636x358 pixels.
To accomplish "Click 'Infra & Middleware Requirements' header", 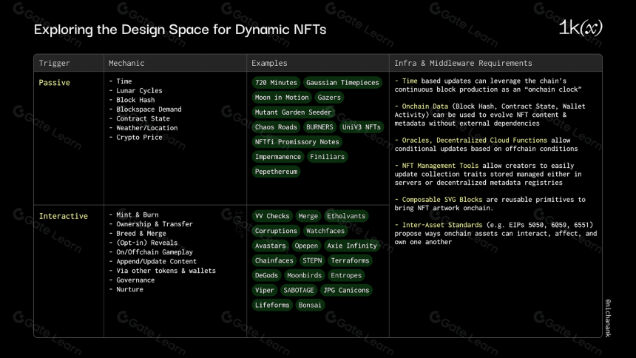I will coord(463,63).
